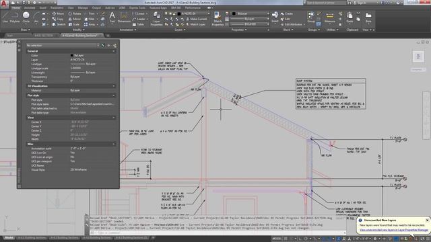Click the Fillet tool
Viewport: 431px width, 242px height.
[x=90, y=19]
